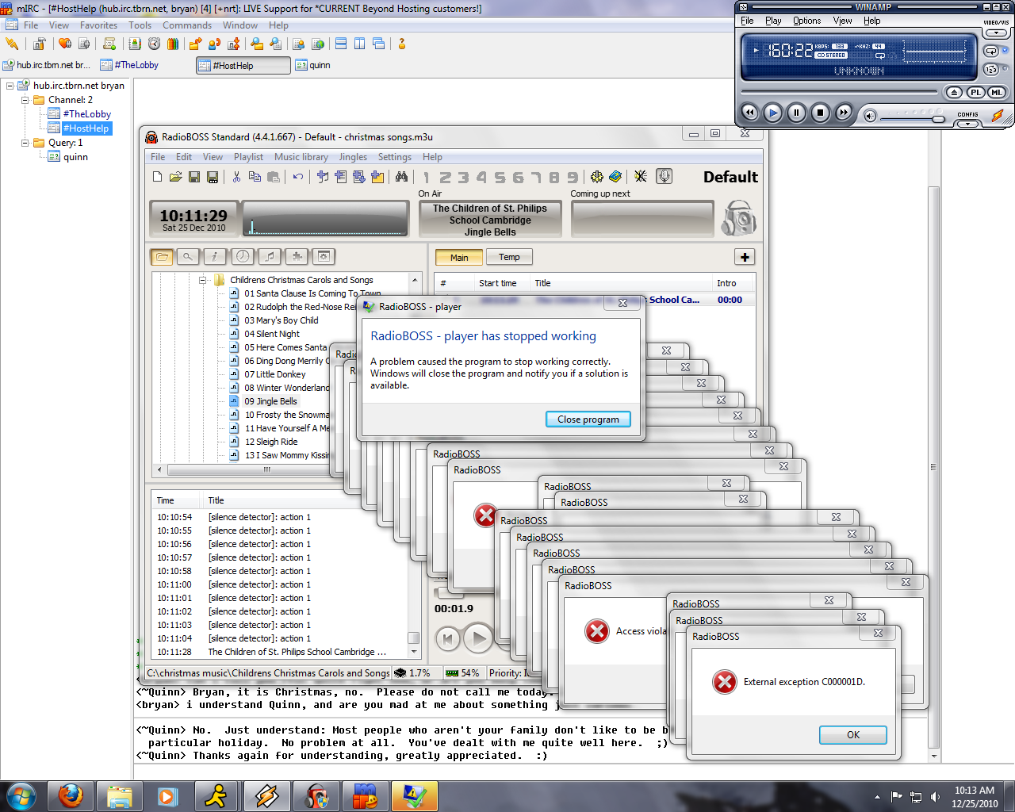Image resolution: width=1015 pixels, height=812 pixels.
Task: Click RadioBOSS undo arrow icon
Action: tap(297, 177)
